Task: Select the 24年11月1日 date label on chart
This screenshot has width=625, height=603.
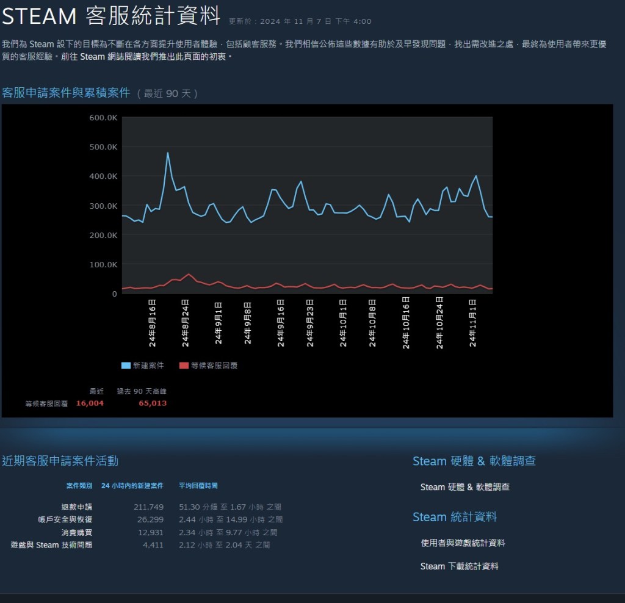Action: 473,322
